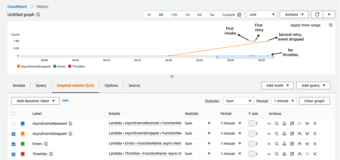Move Errors row down with double-chevron icon

(307, 144)
